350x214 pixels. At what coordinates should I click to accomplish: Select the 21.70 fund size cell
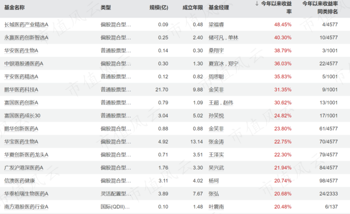click(x=162, y=89)
